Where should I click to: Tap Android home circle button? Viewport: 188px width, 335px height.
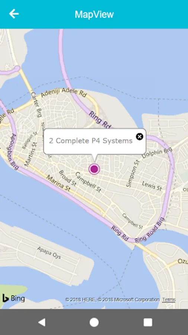94,322
